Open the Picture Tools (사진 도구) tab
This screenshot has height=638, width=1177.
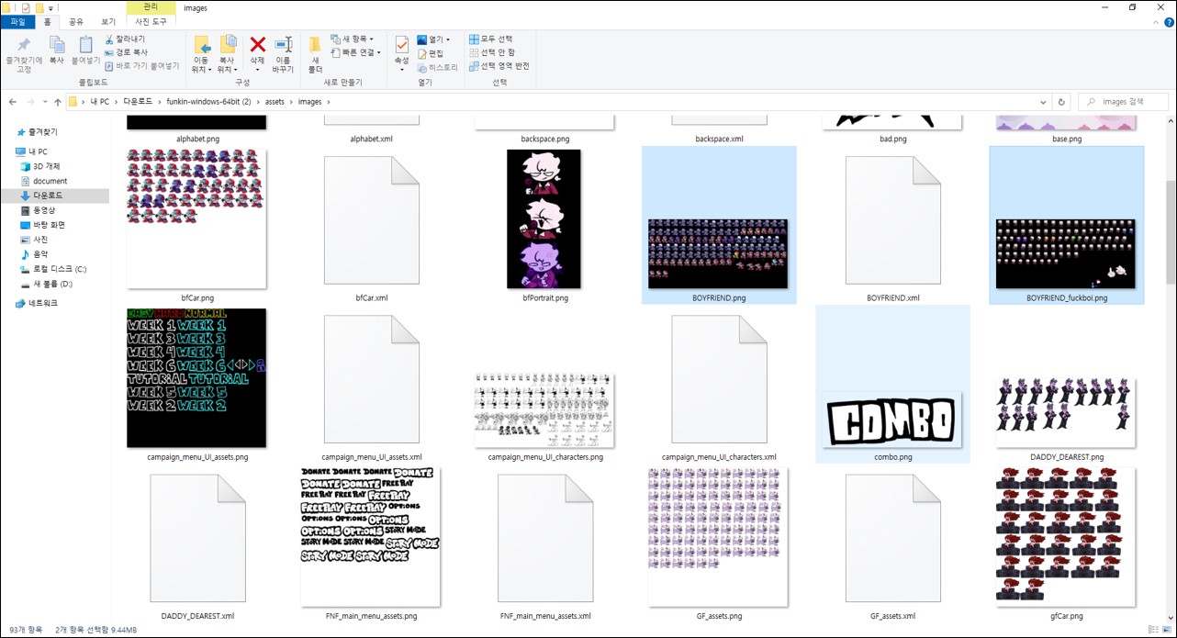(151, 21)
